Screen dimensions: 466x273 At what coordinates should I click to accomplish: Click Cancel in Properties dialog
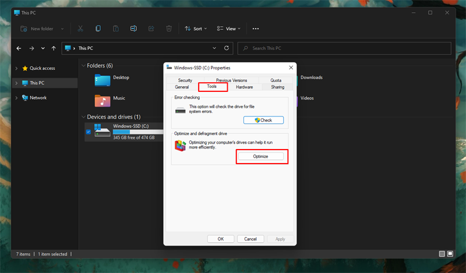pos(250,239)
